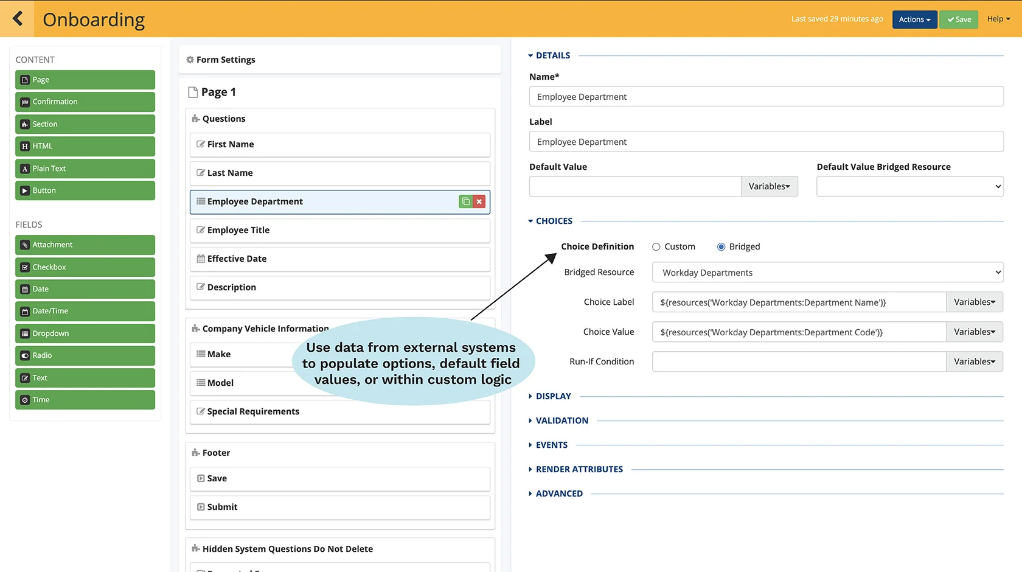This screenshot has height=572, width=1022.
Task: Add a Confirmation content element
Action: 85,102
